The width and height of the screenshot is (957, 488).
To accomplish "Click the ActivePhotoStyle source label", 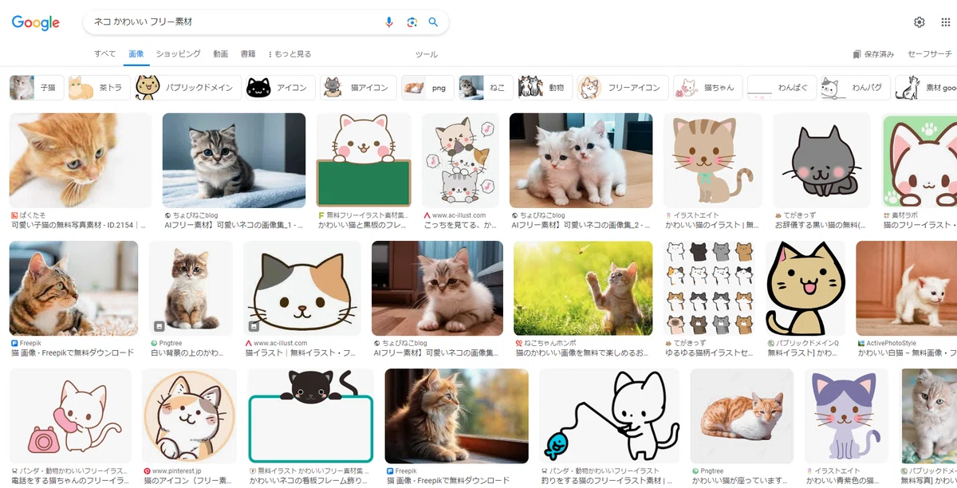I will [891, 343].
